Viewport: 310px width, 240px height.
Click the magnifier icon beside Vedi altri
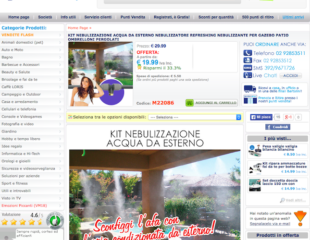point(282,200)
